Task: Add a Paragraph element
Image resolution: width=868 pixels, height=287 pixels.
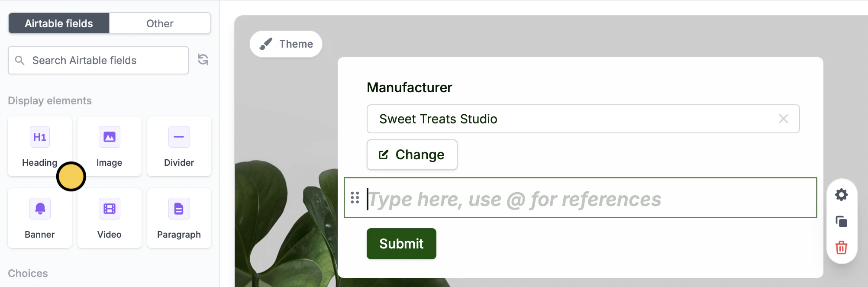Action: 179,218
